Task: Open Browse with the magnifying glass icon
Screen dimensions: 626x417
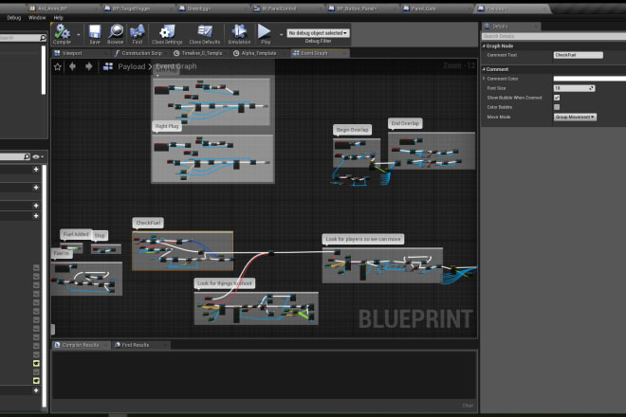Action: (x=116, y=34)
